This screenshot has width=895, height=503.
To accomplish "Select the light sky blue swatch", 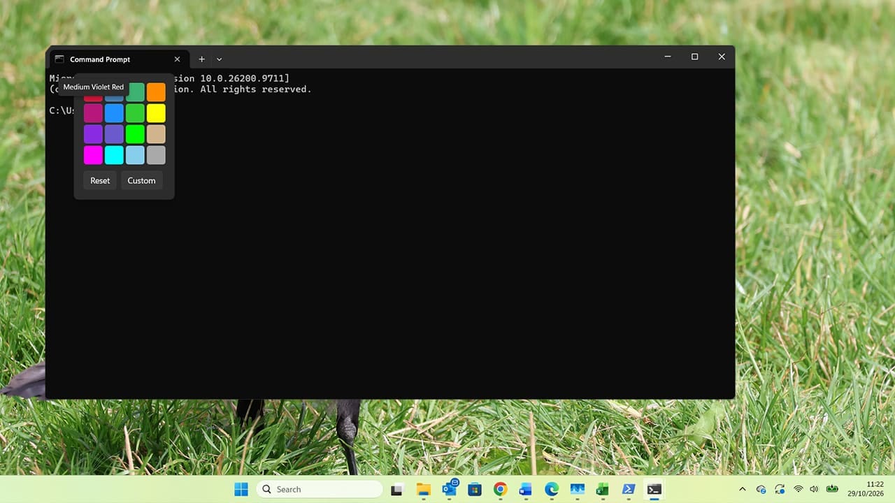I will pyautogui.click(x=135, y=155).
